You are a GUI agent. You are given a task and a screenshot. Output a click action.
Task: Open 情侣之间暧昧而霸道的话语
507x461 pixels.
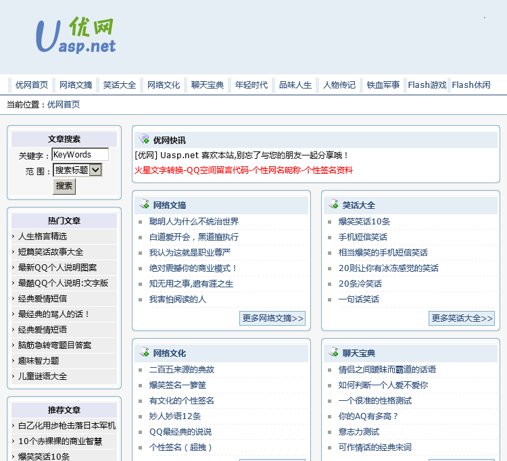tap(387, 370)
